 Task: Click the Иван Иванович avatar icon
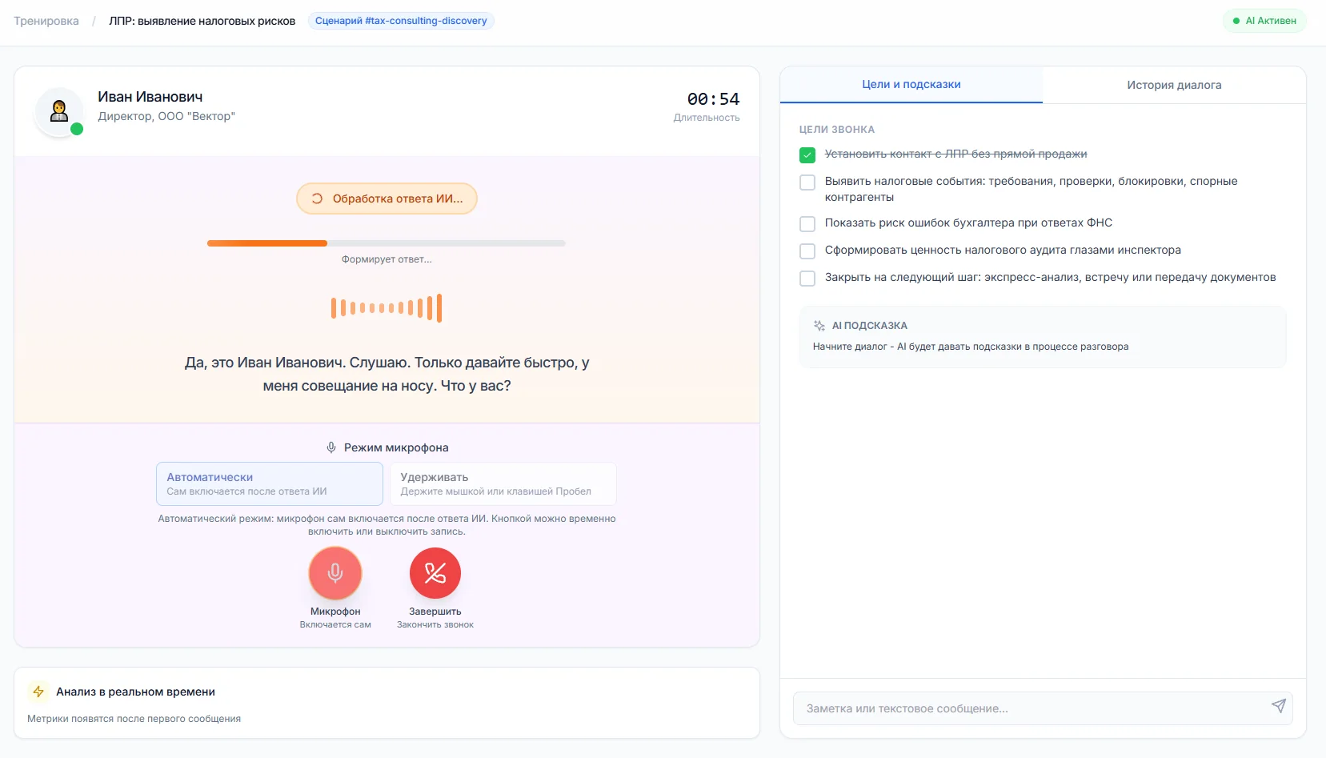[x=58, y=111]
